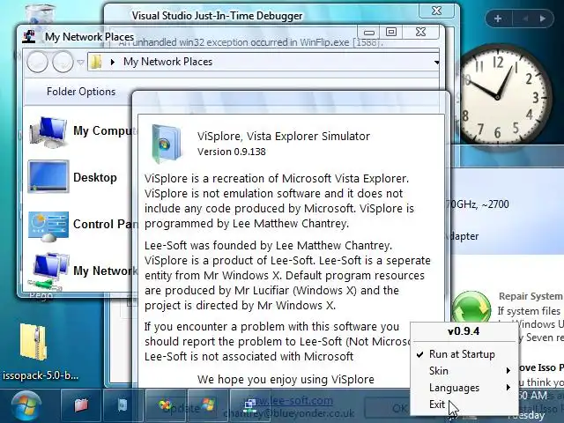This screenshot has width=564, height=423.
Task: Open the navigation history dropdown arrow
Action: 80,63
